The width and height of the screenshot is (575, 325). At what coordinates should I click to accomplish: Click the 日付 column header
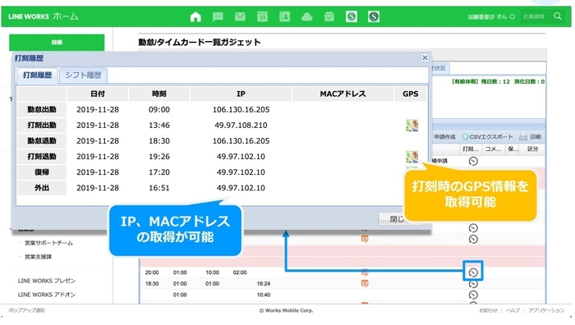(x=98, y=94)
